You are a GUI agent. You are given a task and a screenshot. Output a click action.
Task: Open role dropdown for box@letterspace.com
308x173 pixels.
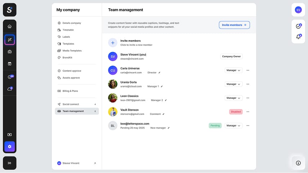233,126
